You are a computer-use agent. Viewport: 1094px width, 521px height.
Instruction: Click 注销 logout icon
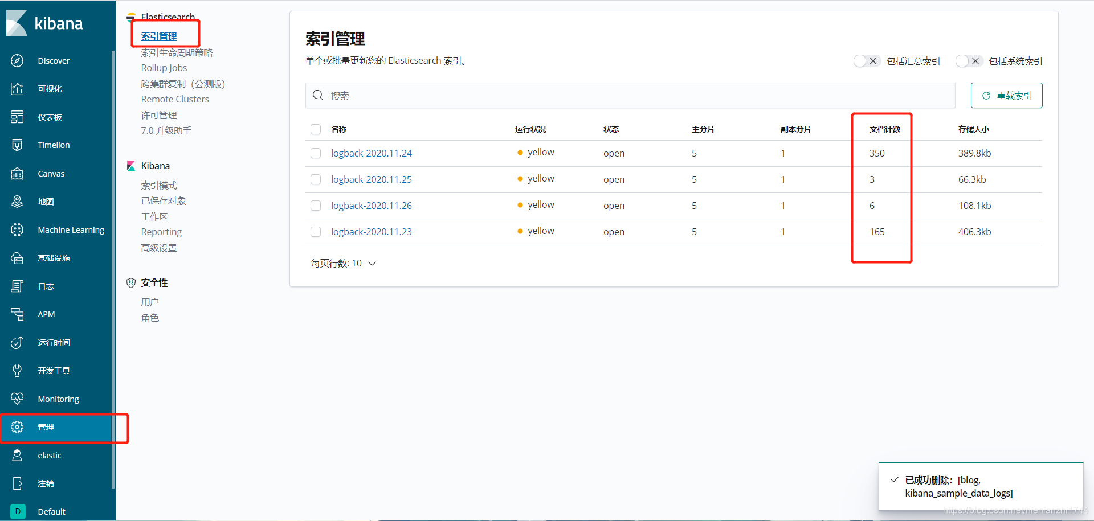point(17,483)
